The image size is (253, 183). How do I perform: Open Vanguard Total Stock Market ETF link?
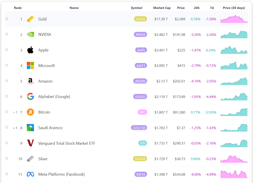click(x=67, y=143)
